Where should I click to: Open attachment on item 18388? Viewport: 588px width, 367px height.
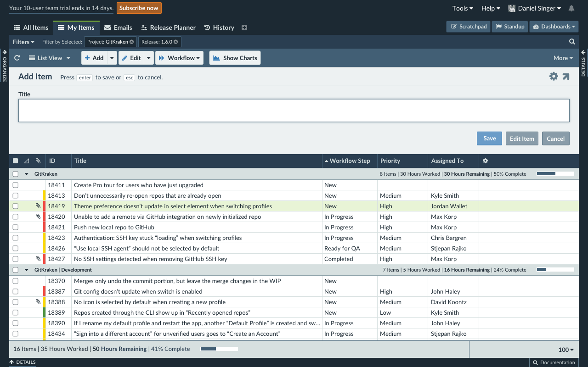click(x=38, y=302)
